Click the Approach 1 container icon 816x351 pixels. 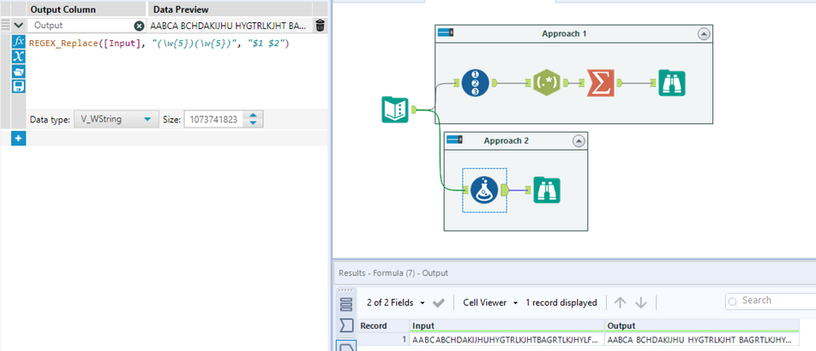coord(446,33)
